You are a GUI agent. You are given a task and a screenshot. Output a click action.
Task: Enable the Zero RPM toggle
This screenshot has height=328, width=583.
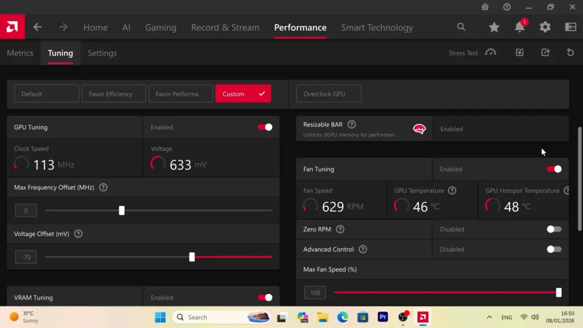coord(554,229)
